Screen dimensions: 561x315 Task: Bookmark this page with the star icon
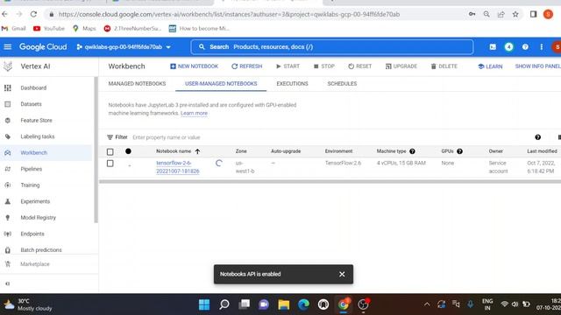point(515,14)
